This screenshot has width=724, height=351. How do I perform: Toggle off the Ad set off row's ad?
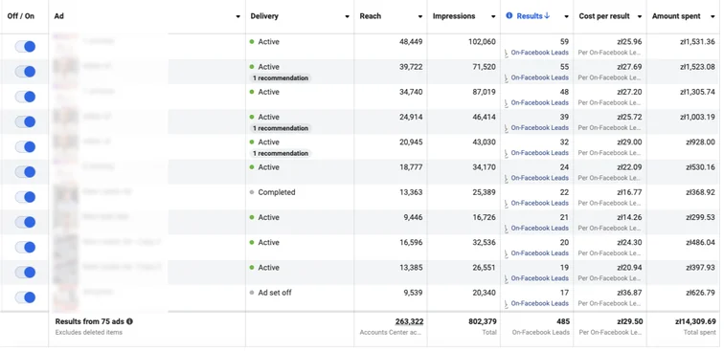(x=25, y=297)
